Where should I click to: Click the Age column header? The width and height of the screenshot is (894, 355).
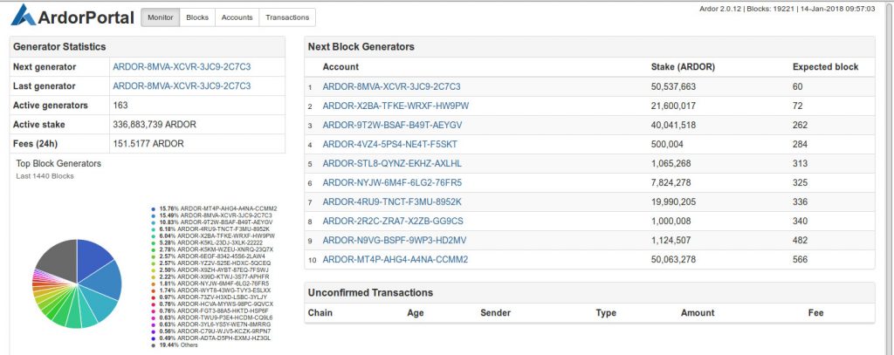point(415,313)
